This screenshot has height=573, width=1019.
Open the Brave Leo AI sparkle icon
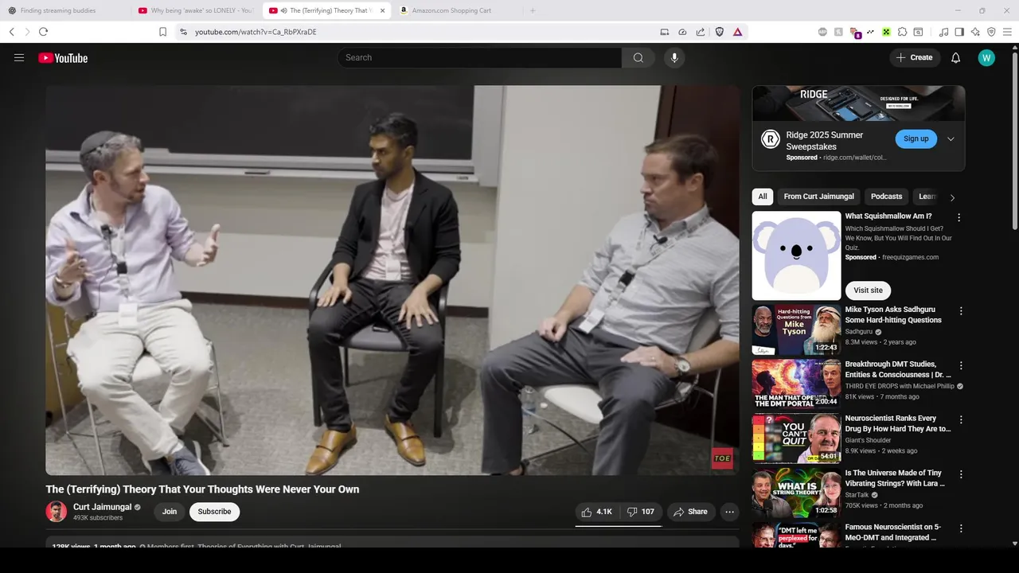coord(975,32)
